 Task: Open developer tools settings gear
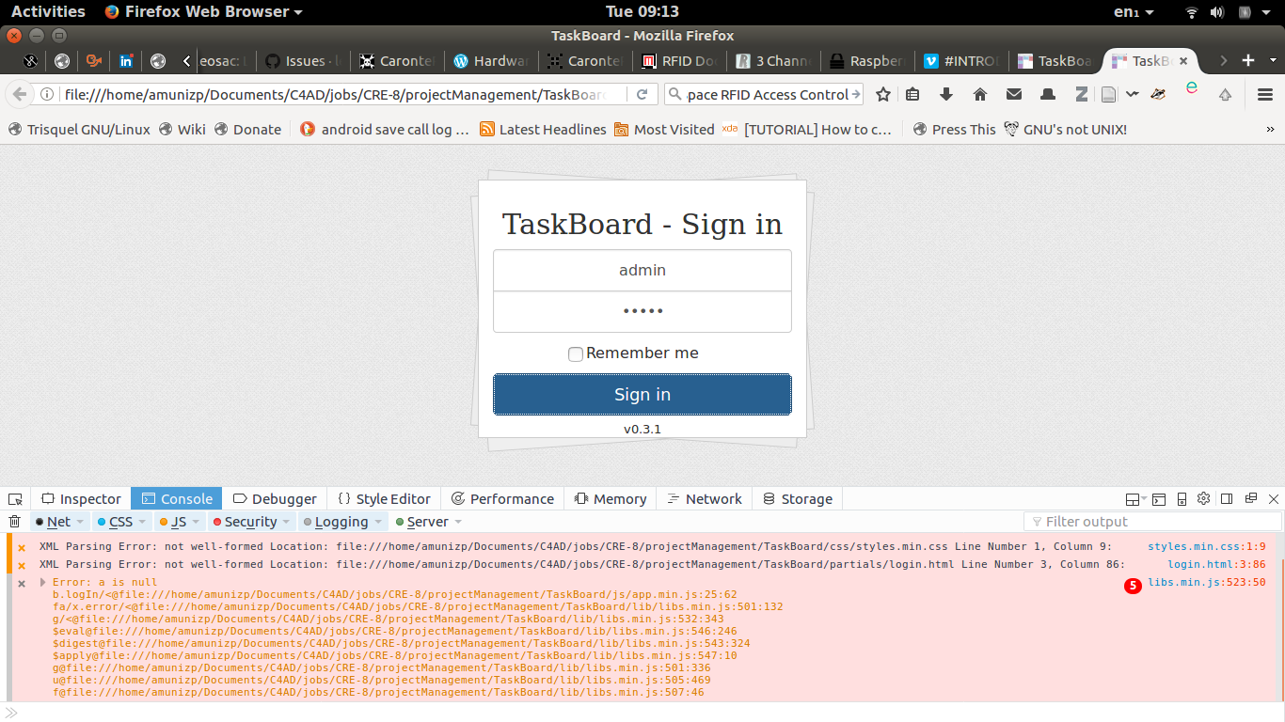[x=1203, y=499]
